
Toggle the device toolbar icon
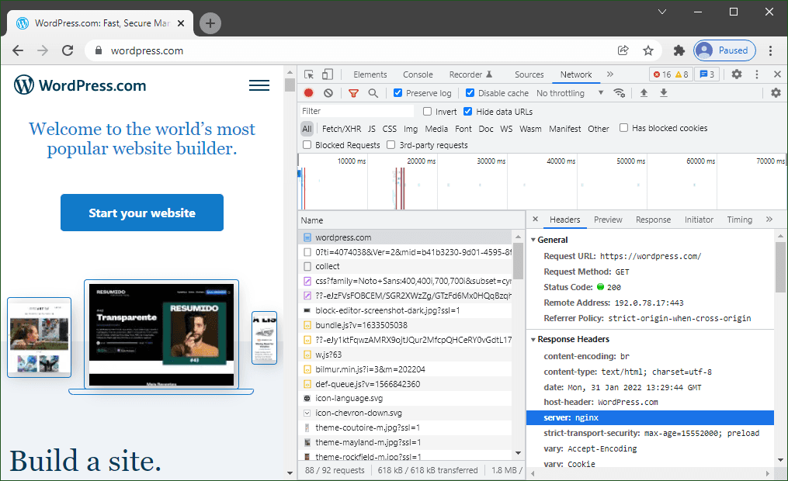tap(327, 74)
